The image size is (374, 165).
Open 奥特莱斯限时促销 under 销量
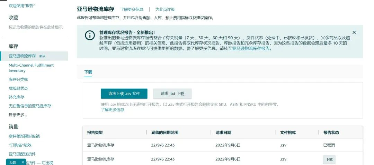click(x=24, y=136)
